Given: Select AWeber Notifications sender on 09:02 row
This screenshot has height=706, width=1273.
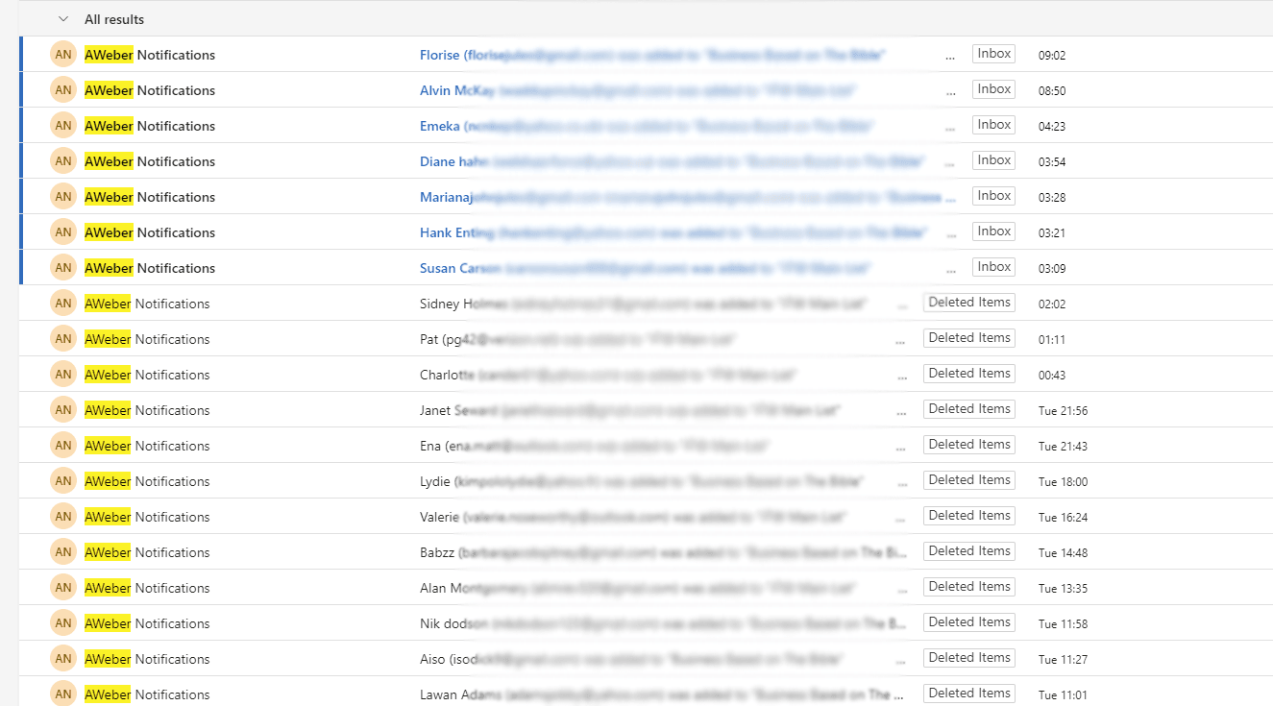Looking at the screenshot, I should [x=150, y=55].
